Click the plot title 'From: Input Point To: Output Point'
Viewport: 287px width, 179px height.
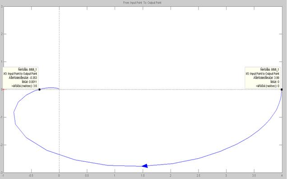click(142, 3)
